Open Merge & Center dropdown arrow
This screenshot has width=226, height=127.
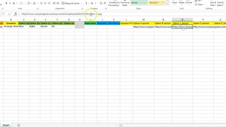pyautogui.click(x=82, y=3)
